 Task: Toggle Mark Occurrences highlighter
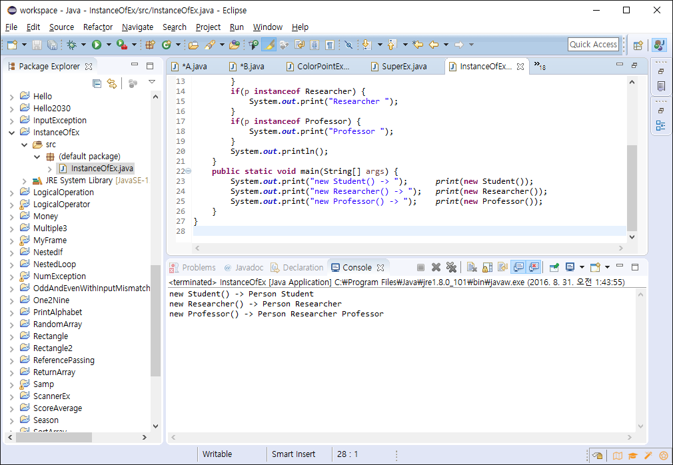tap(269, 45)
